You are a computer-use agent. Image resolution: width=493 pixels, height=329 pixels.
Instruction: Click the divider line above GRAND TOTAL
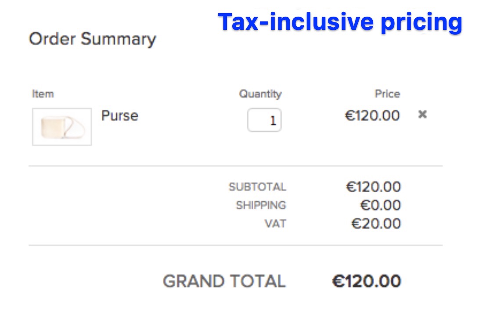235,245
